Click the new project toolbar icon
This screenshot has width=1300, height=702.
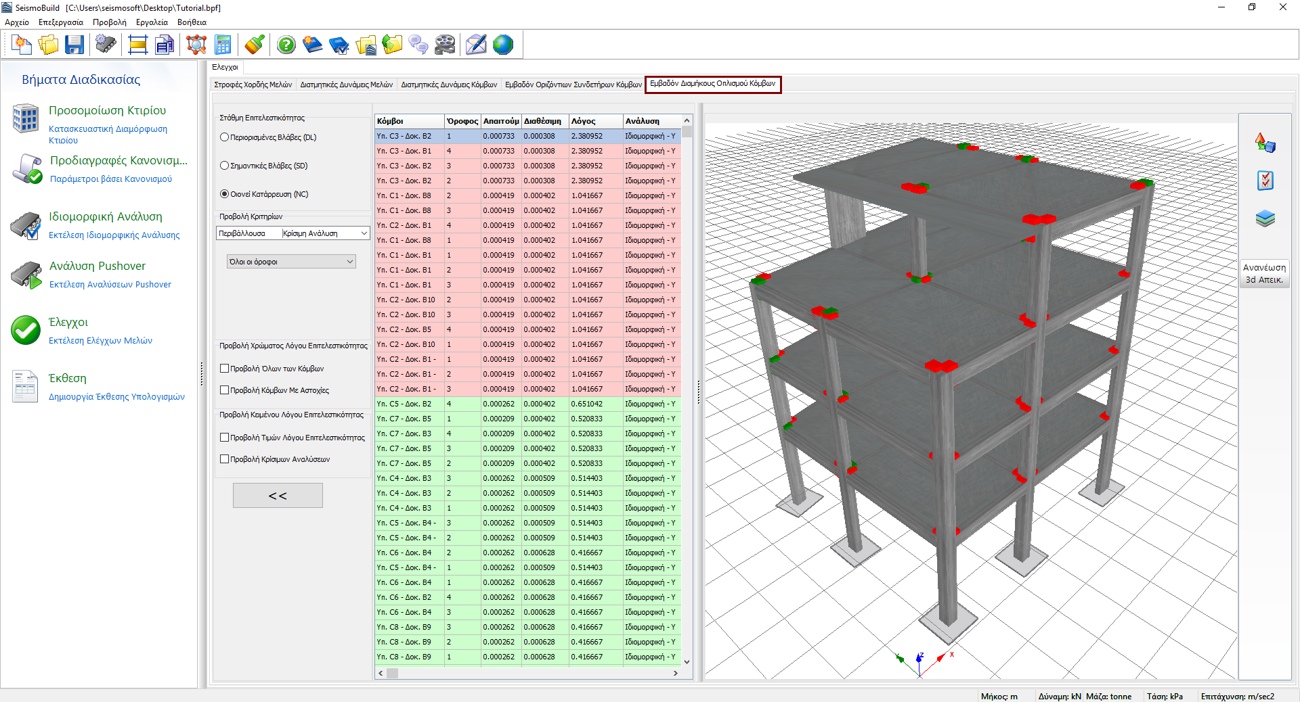[22, 45]
